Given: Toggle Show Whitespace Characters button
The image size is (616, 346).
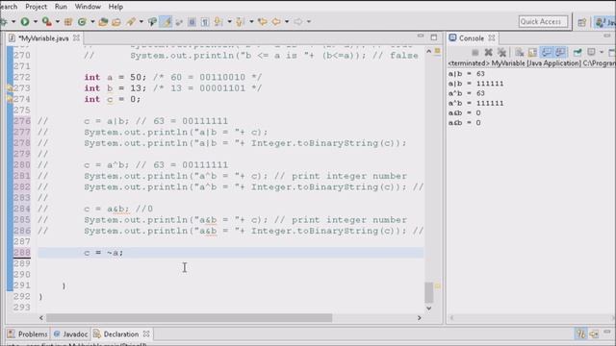Looking at the screenshot, I should (205, 22).
